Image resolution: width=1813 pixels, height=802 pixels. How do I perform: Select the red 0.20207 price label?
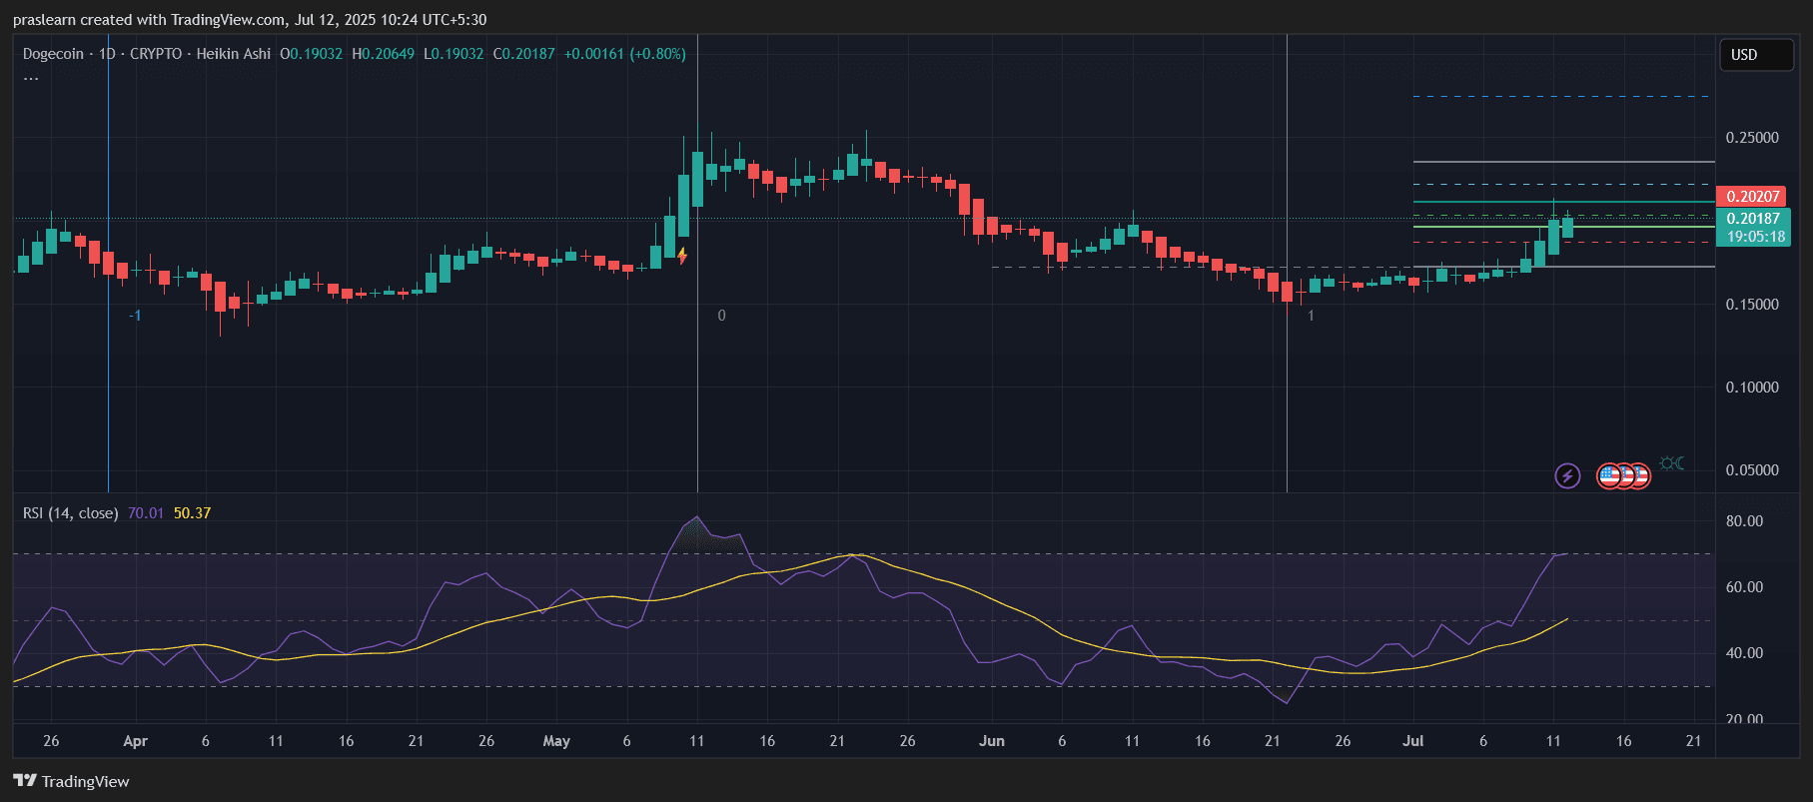(x=1753, y=197)
